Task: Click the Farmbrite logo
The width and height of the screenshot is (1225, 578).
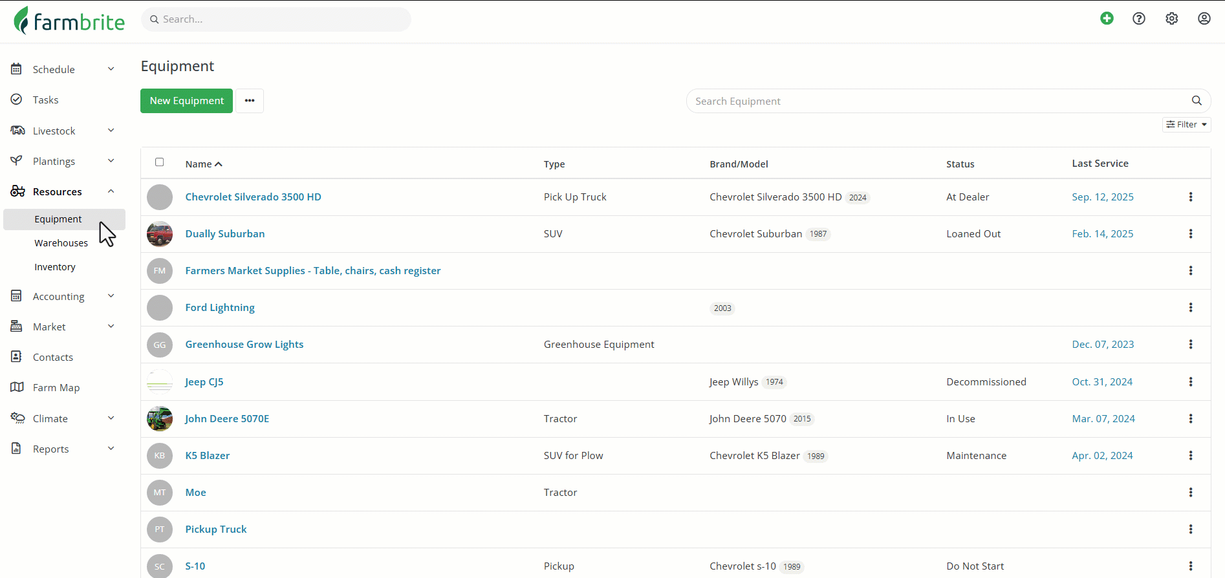Action: point(69,21)
